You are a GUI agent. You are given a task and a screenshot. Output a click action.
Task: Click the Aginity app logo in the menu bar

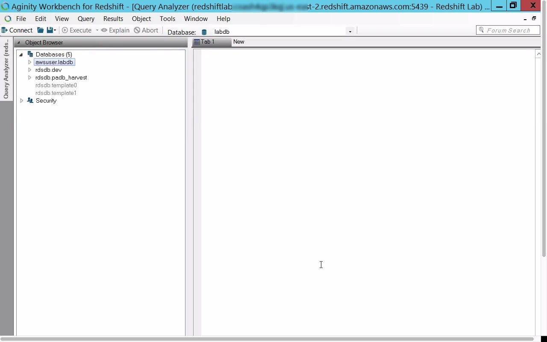tap(8, 19)
